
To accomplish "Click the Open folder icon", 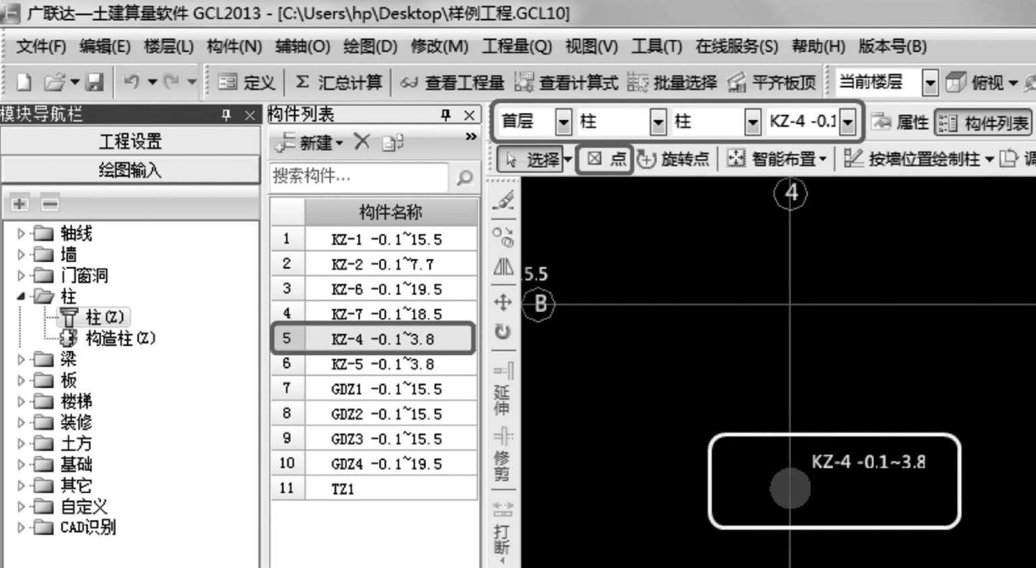I will [x=55, y=82].
